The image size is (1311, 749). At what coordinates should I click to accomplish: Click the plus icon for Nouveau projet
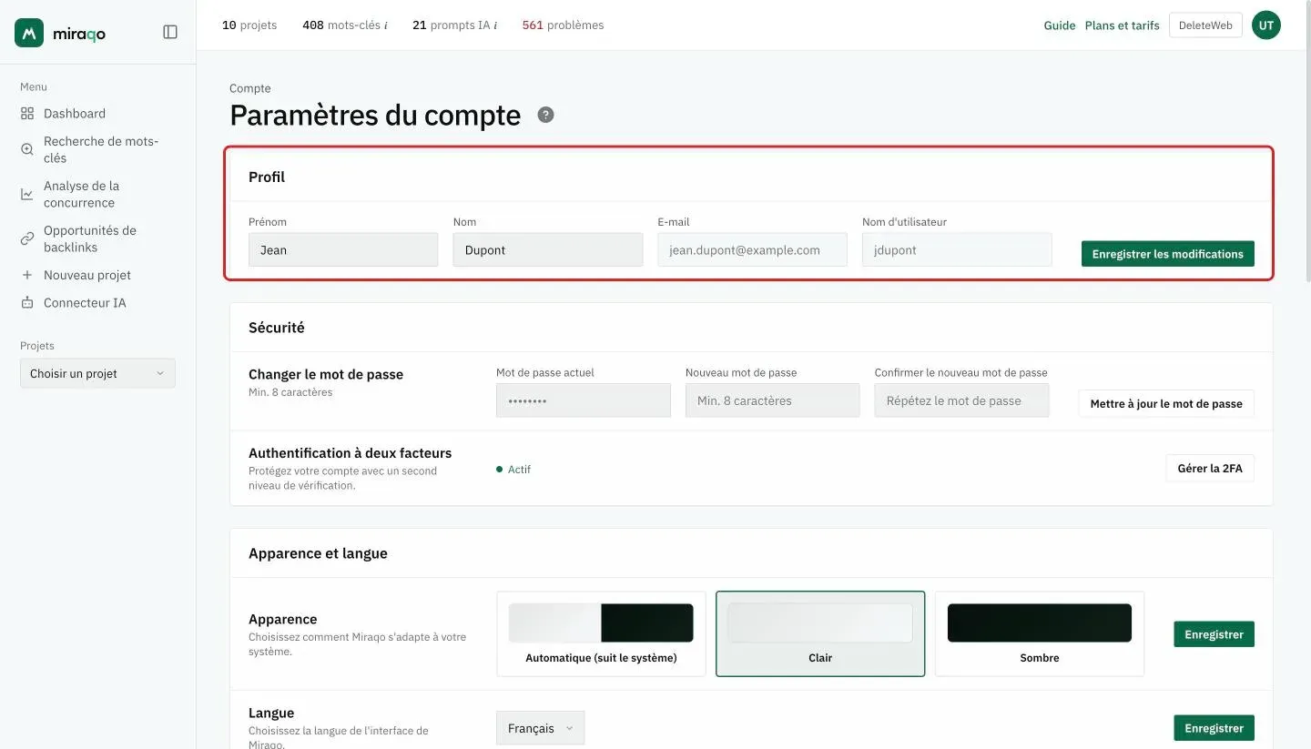point(27,275)
